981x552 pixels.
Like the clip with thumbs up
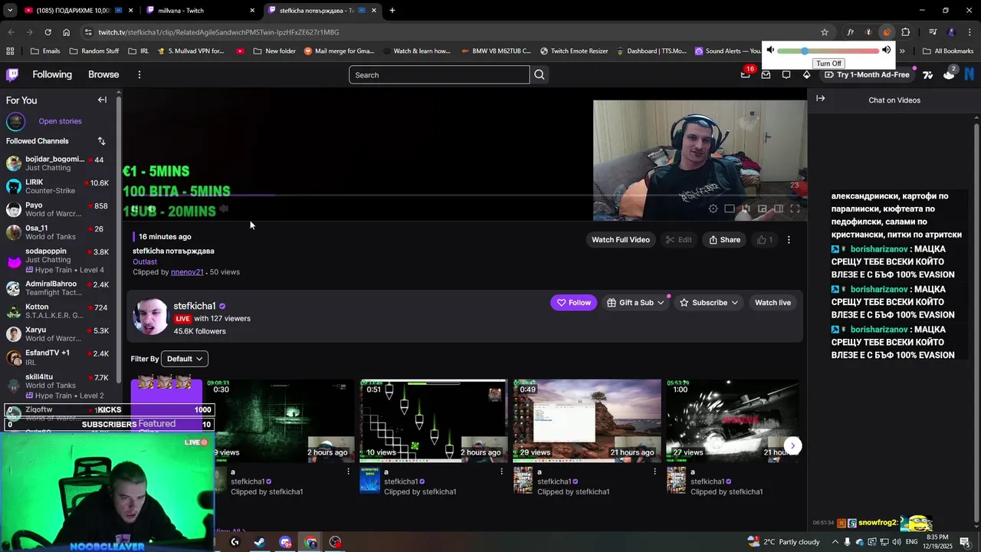point(765,240)
